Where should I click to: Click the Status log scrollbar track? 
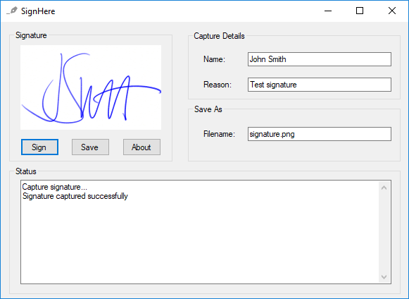pos(384,232)
